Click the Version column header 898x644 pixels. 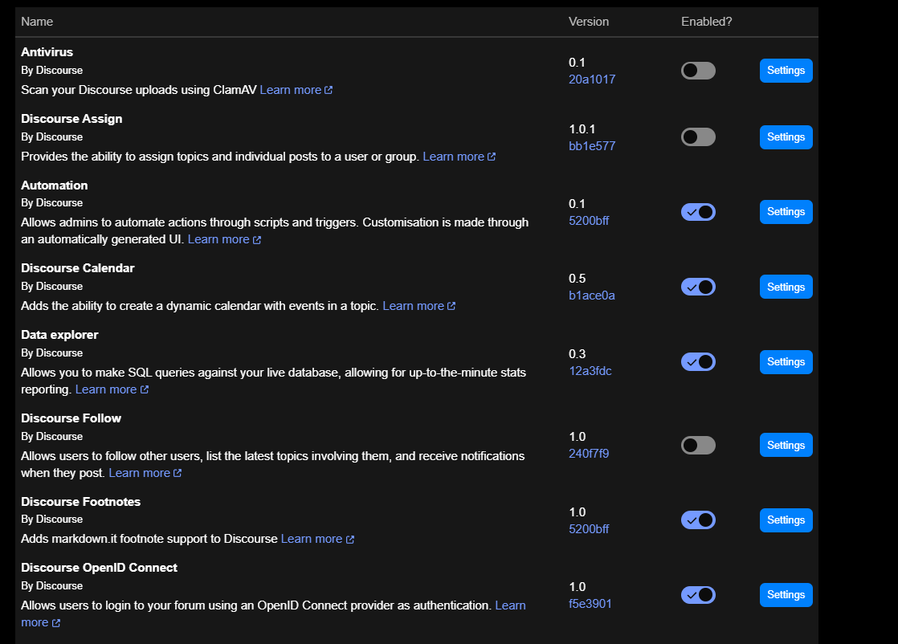click(x=588, y=22)
